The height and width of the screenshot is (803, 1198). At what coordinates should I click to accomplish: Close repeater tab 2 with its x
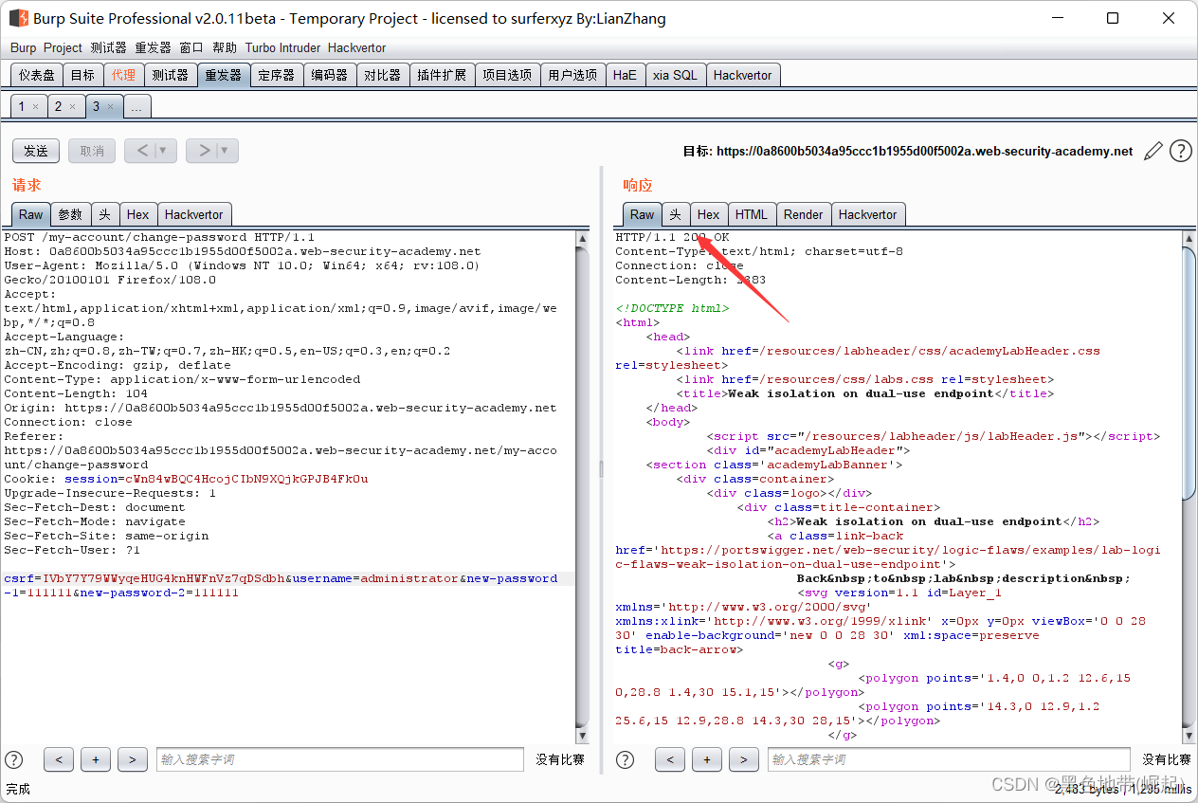tap(72, 107)
